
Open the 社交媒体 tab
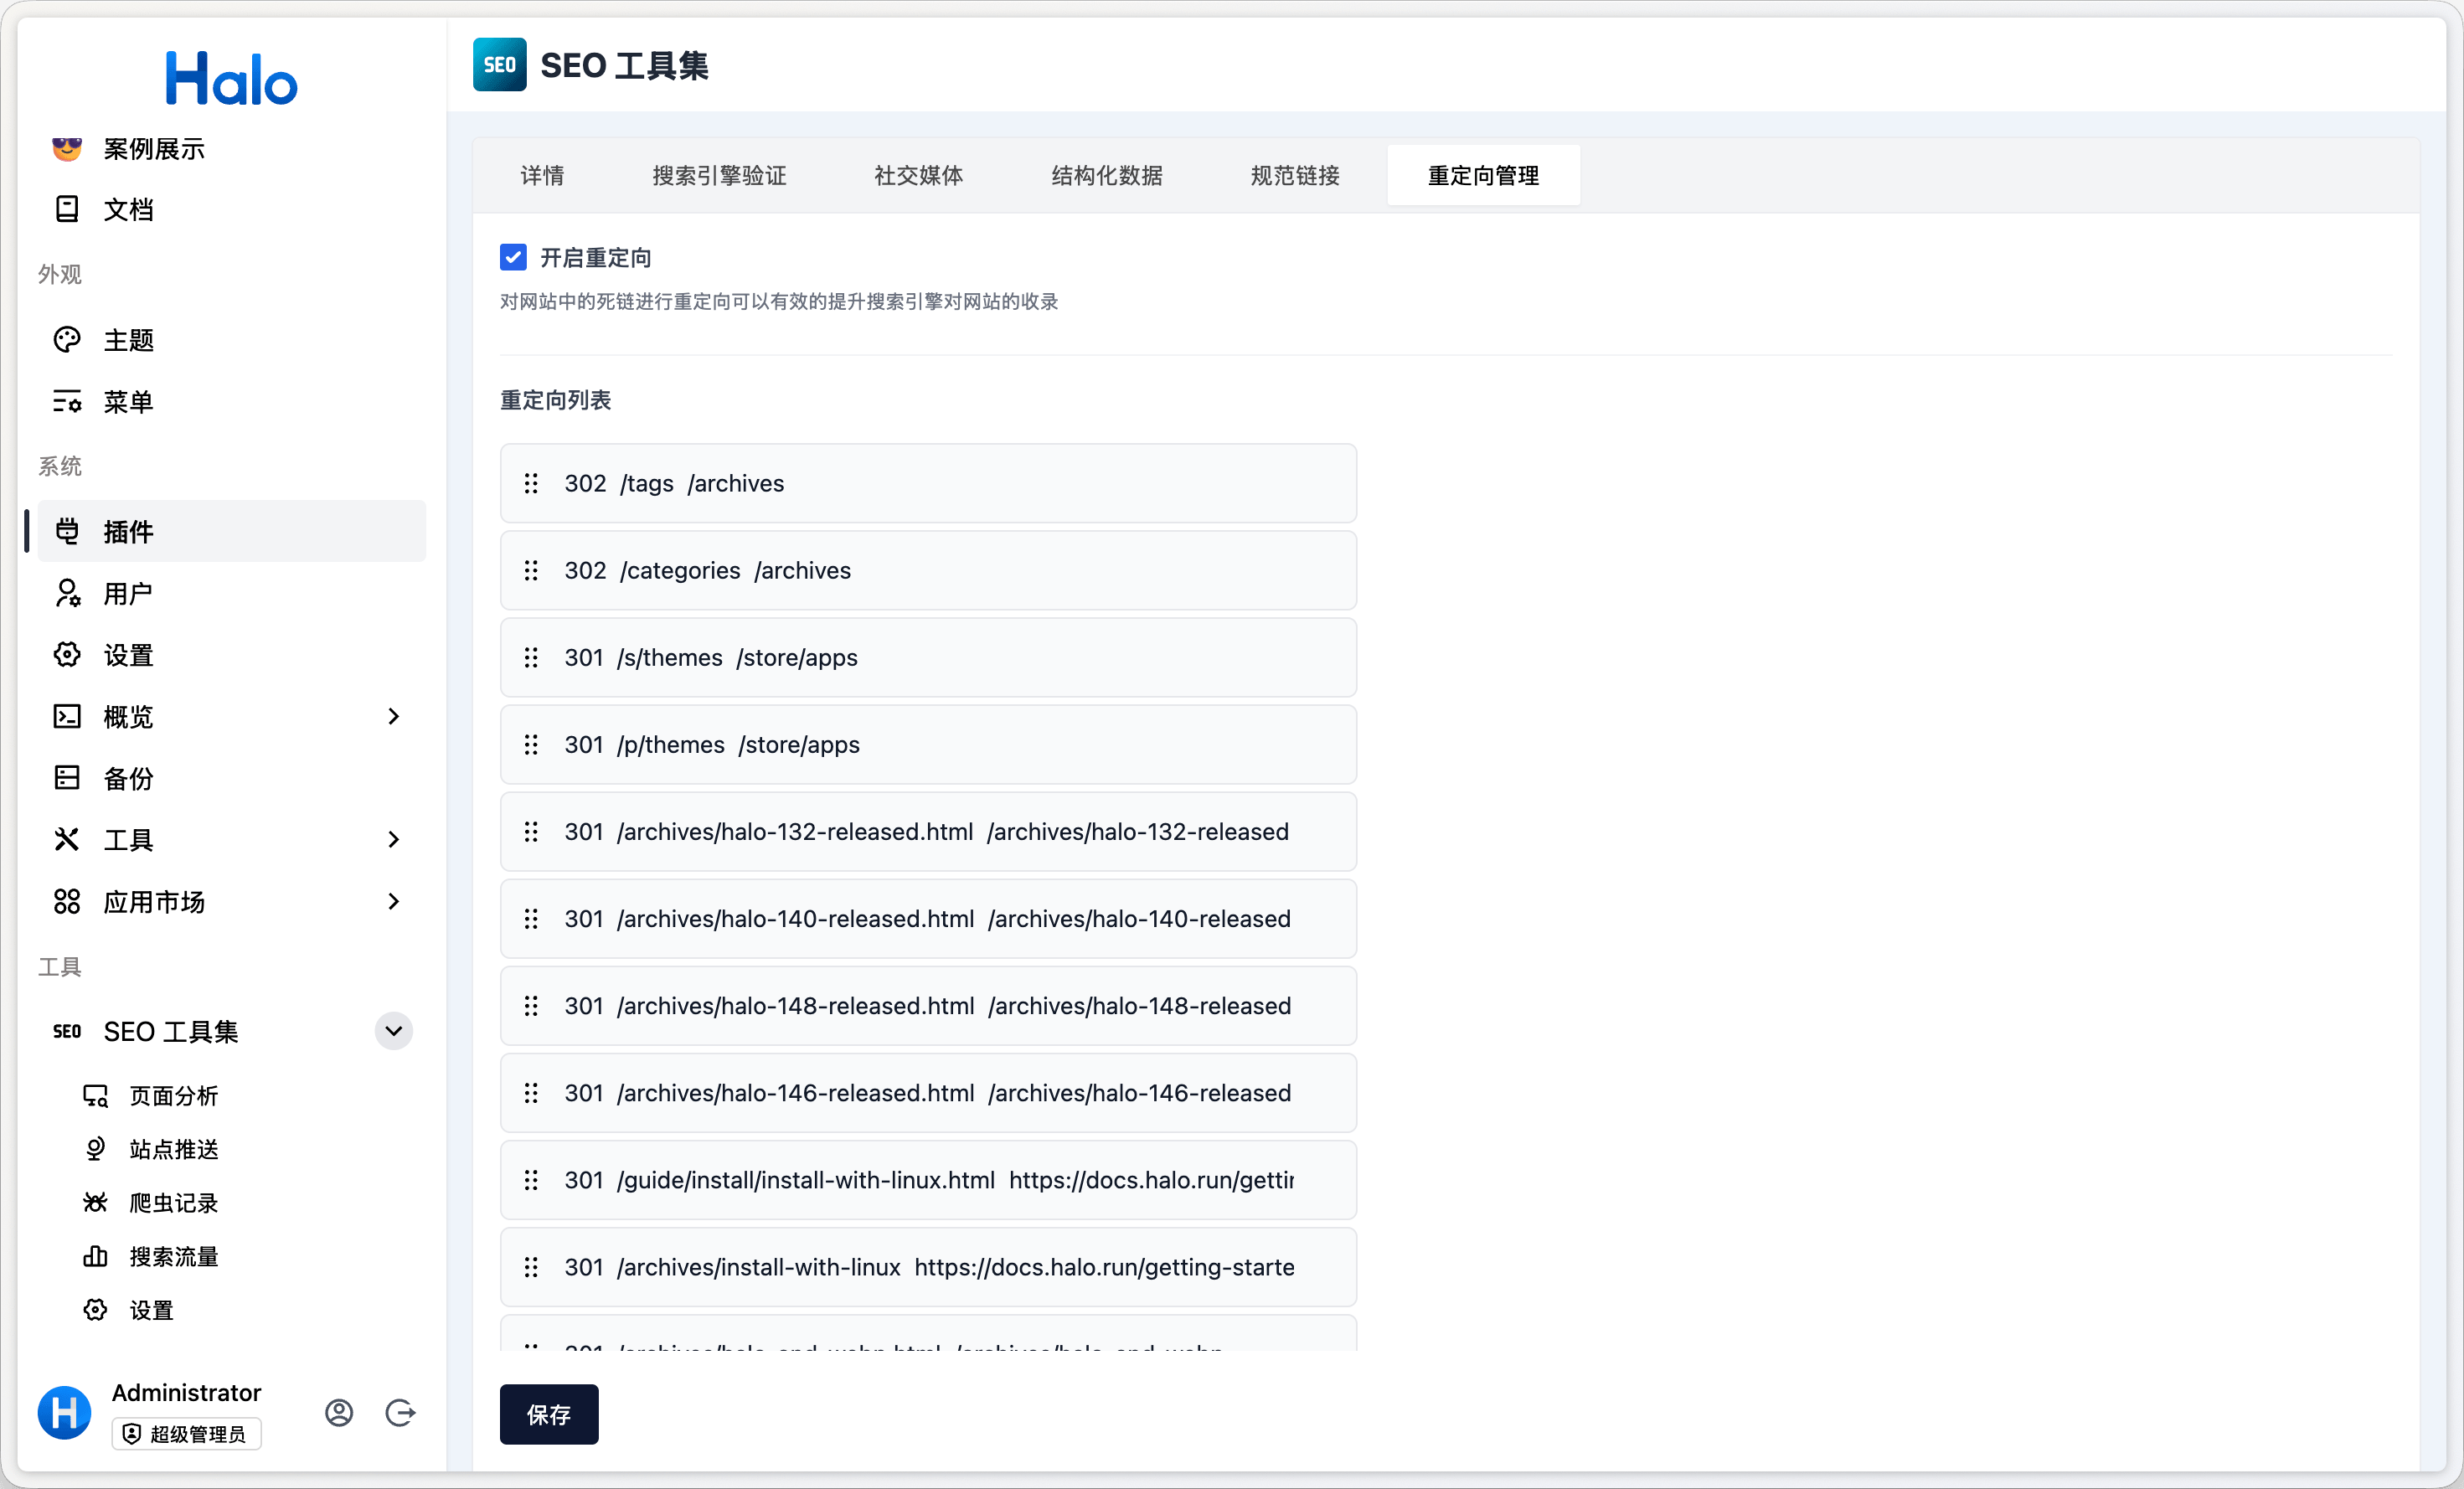pos(918,176)
